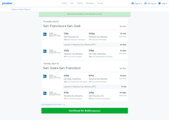
Task: Go to the Cars section
Action: click(72, 3)
